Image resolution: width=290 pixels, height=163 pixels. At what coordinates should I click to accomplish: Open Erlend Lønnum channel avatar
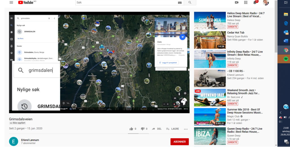[x=14, y=141]
